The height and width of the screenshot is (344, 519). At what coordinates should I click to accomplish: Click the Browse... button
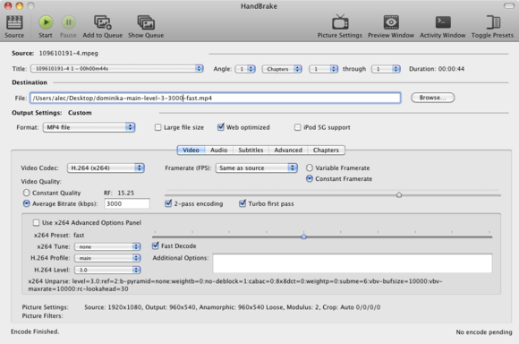tap(432, 98)
